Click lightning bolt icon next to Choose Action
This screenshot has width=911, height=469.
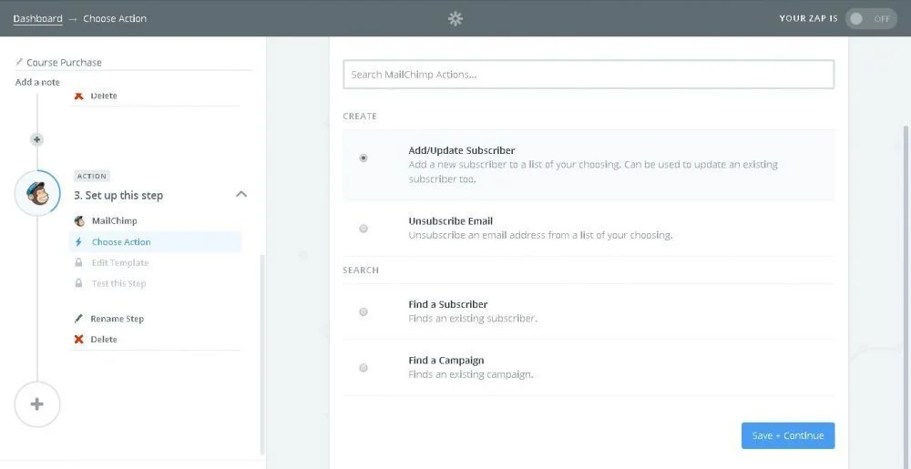79,242
